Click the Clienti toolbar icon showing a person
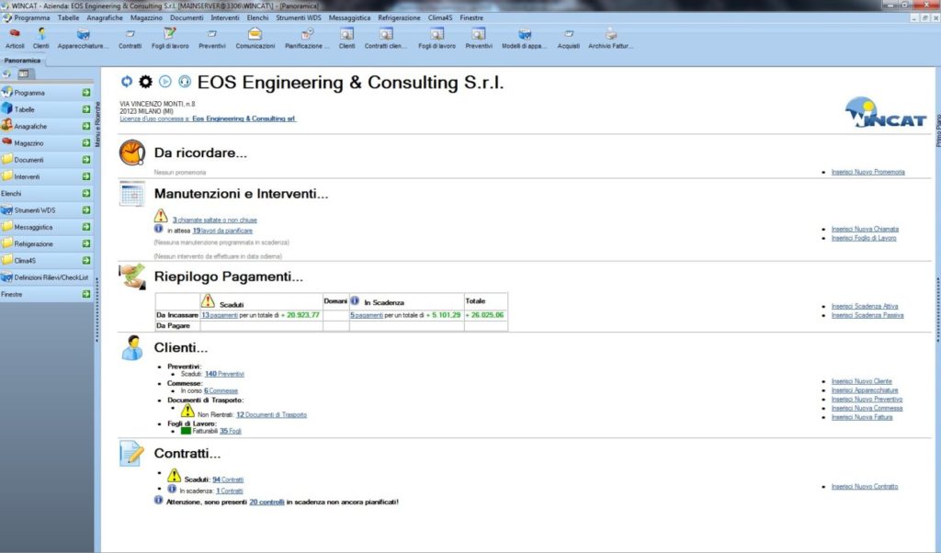The width and height of the screenshot is (941, 553). (40, 39)
